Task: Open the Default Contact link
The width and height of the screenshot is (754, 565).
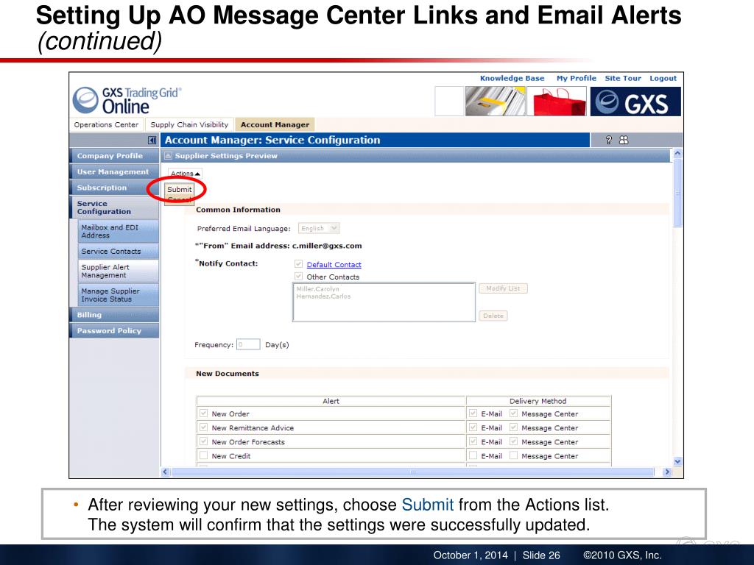Action: (334, 265)
